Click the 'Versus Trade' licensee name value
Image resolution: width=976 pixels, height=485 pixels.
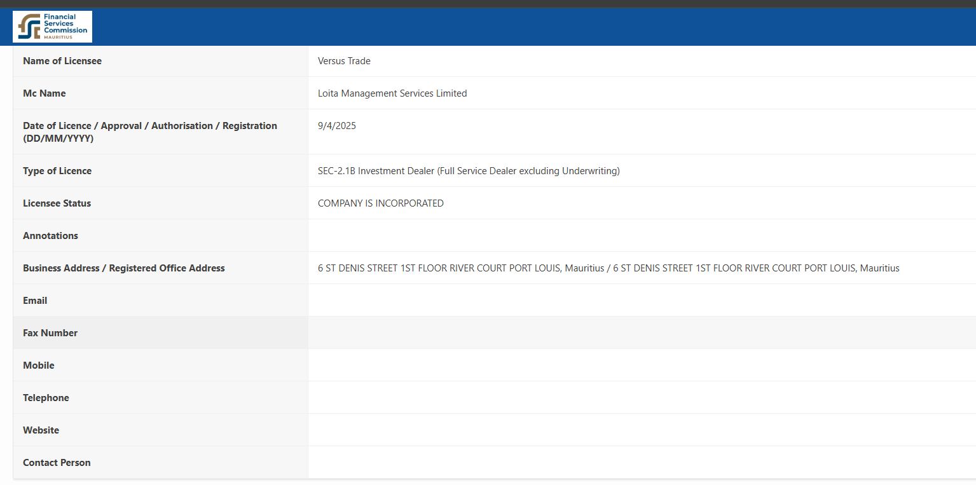coord(344,61)
